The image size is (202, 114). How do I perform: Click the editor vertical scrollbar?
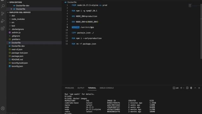click(x=201, y=31)
